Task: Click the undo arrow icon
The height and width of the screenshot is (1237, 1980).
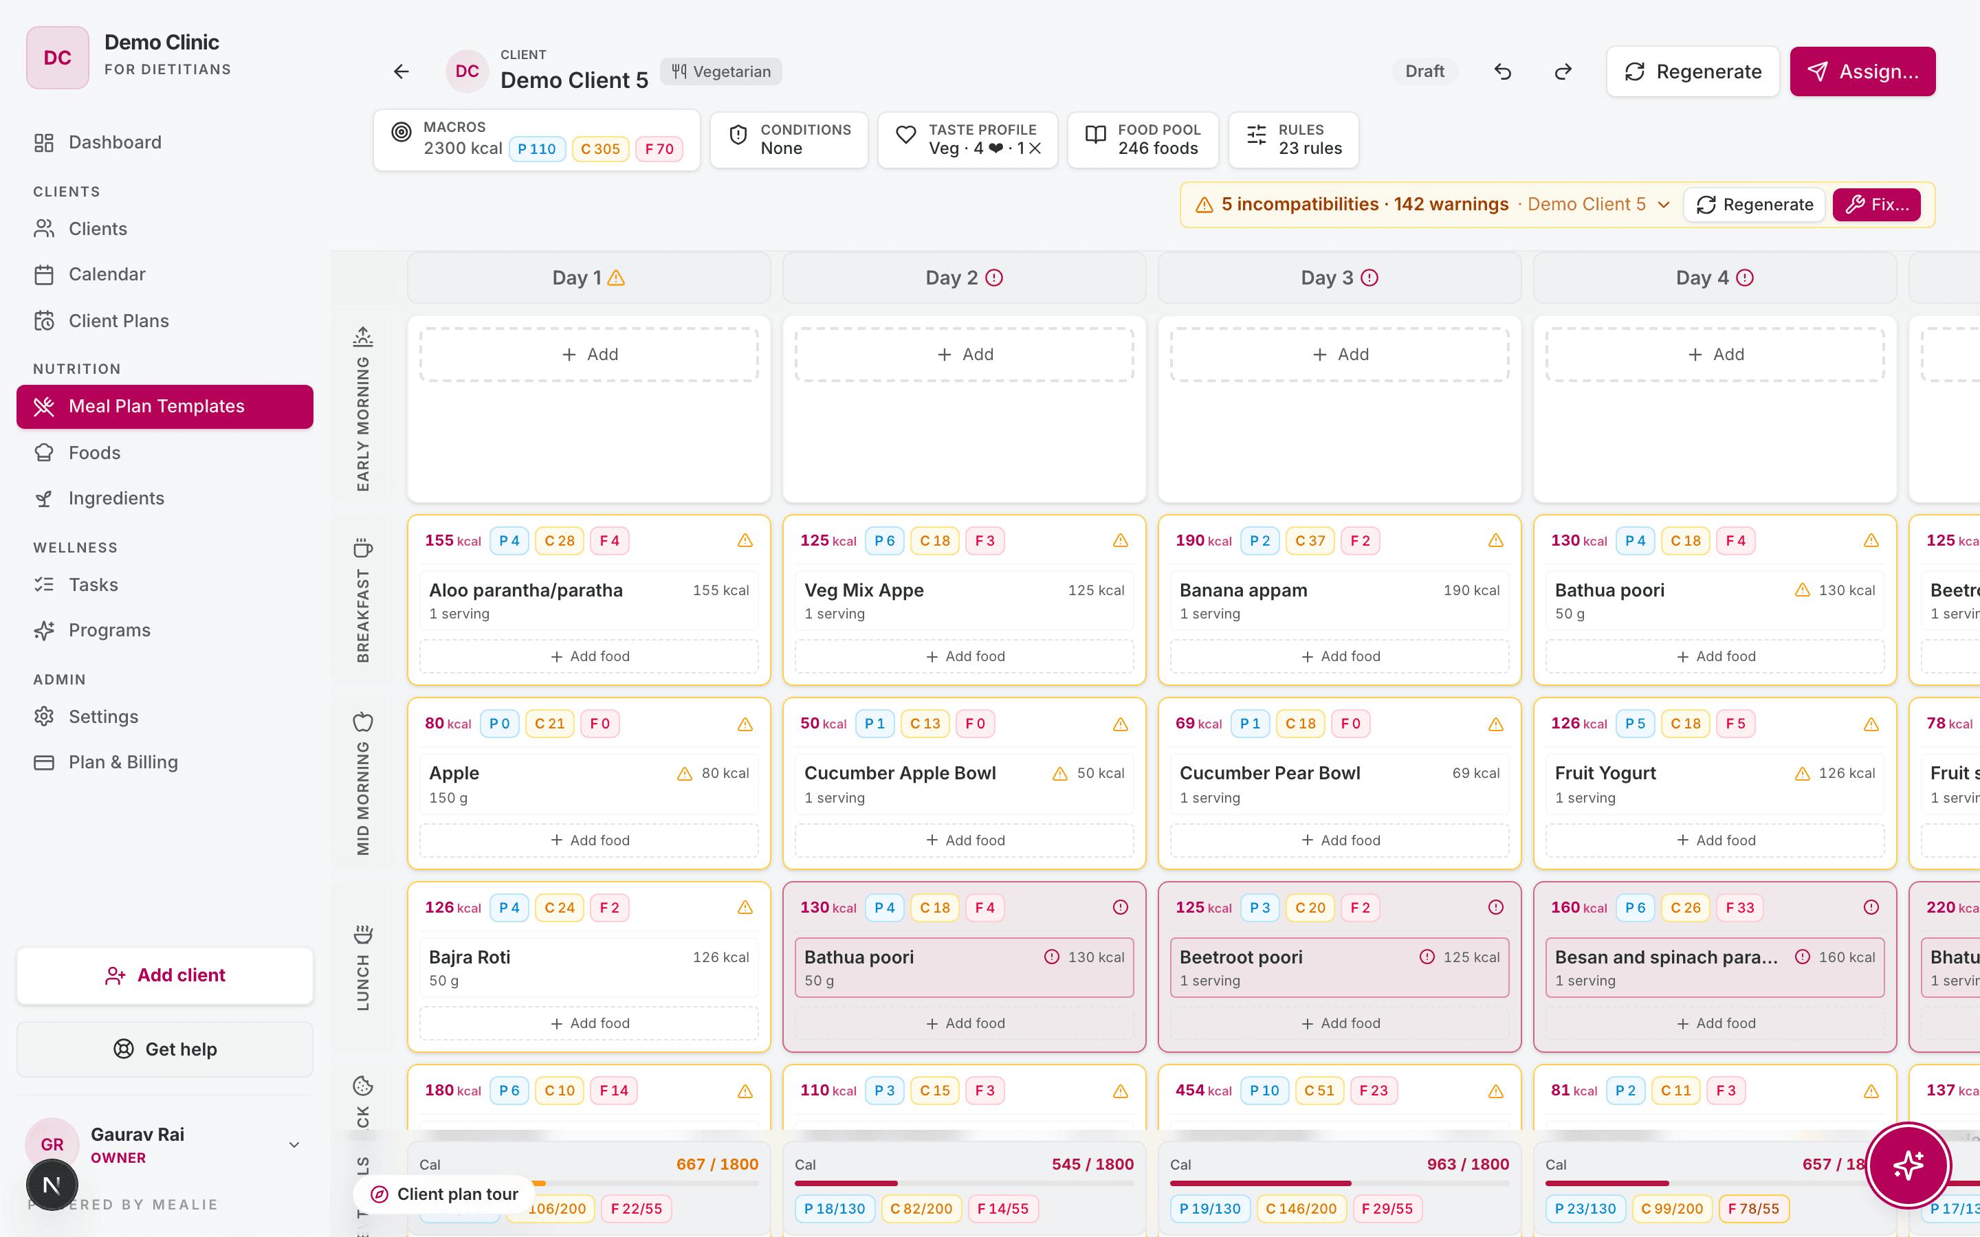Action: (1503, 71)
